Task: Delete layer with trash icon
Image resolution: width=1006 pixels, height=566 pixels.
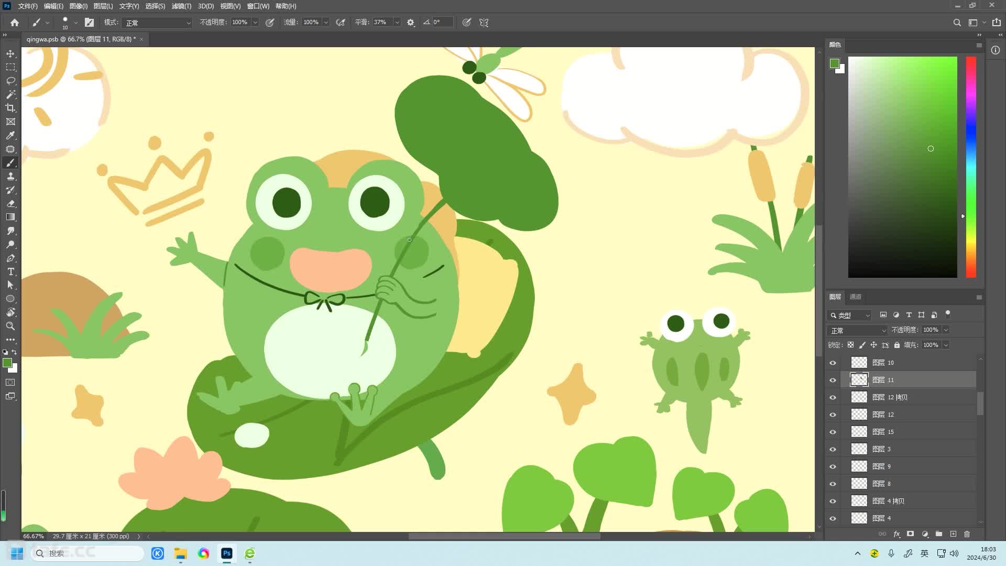Action: (x=967, y=534)
